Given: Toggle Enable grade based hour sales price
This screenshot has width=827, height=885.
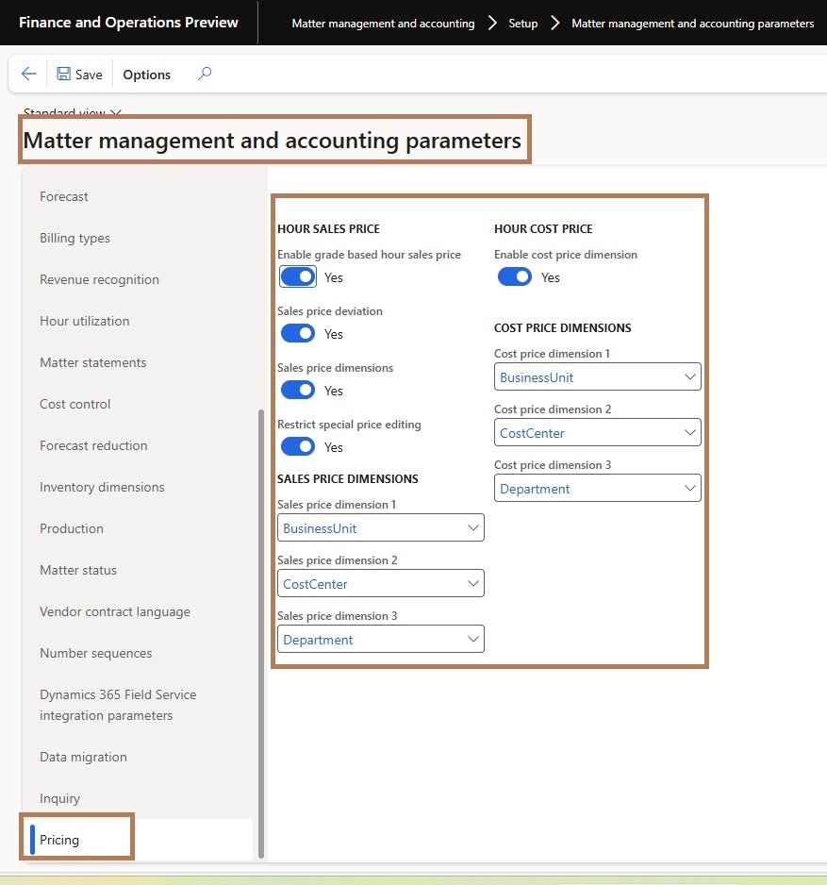Looking at the screenshot, I should tap(298, 277).
